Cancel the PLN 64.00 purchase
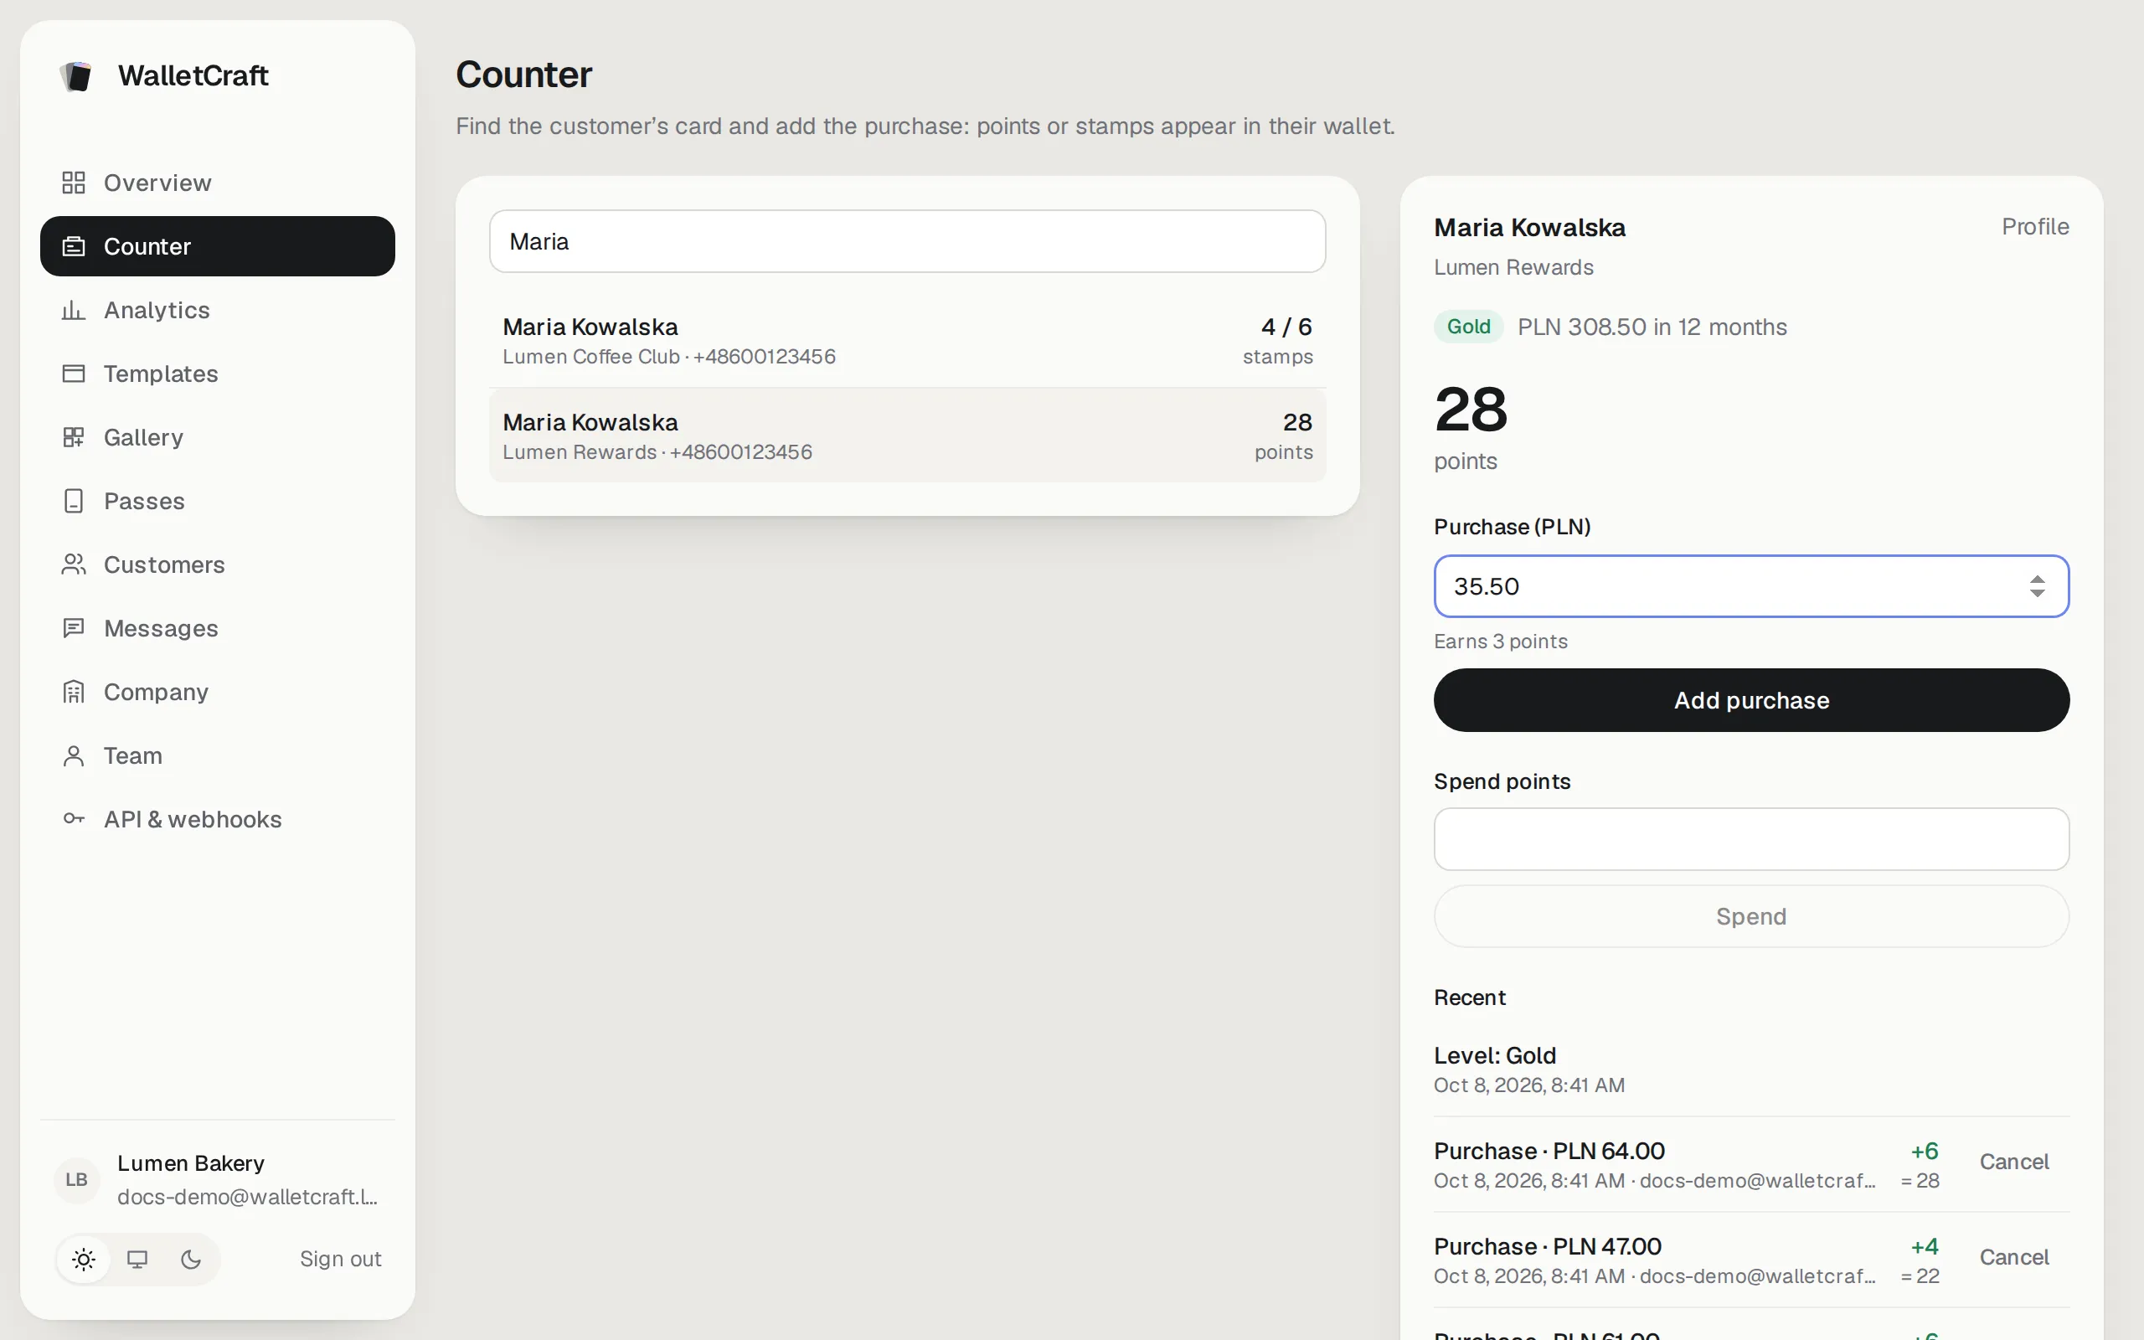 tap(2013, 1162)
